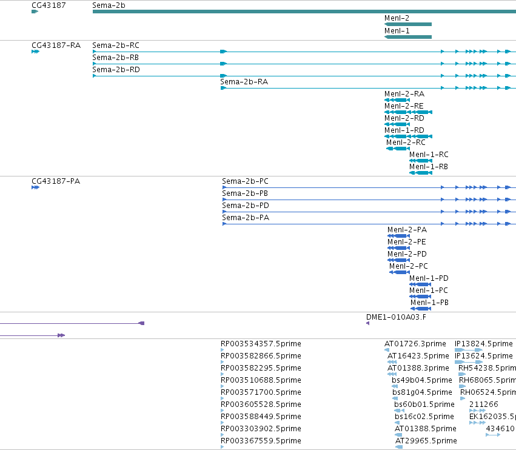Select the Sema-2b-RA transcript label
The image size is (516, 450).
point(244,82)
